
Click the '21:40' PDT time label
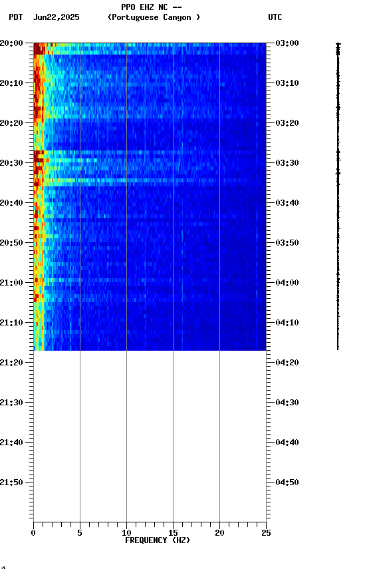[11, 443]
